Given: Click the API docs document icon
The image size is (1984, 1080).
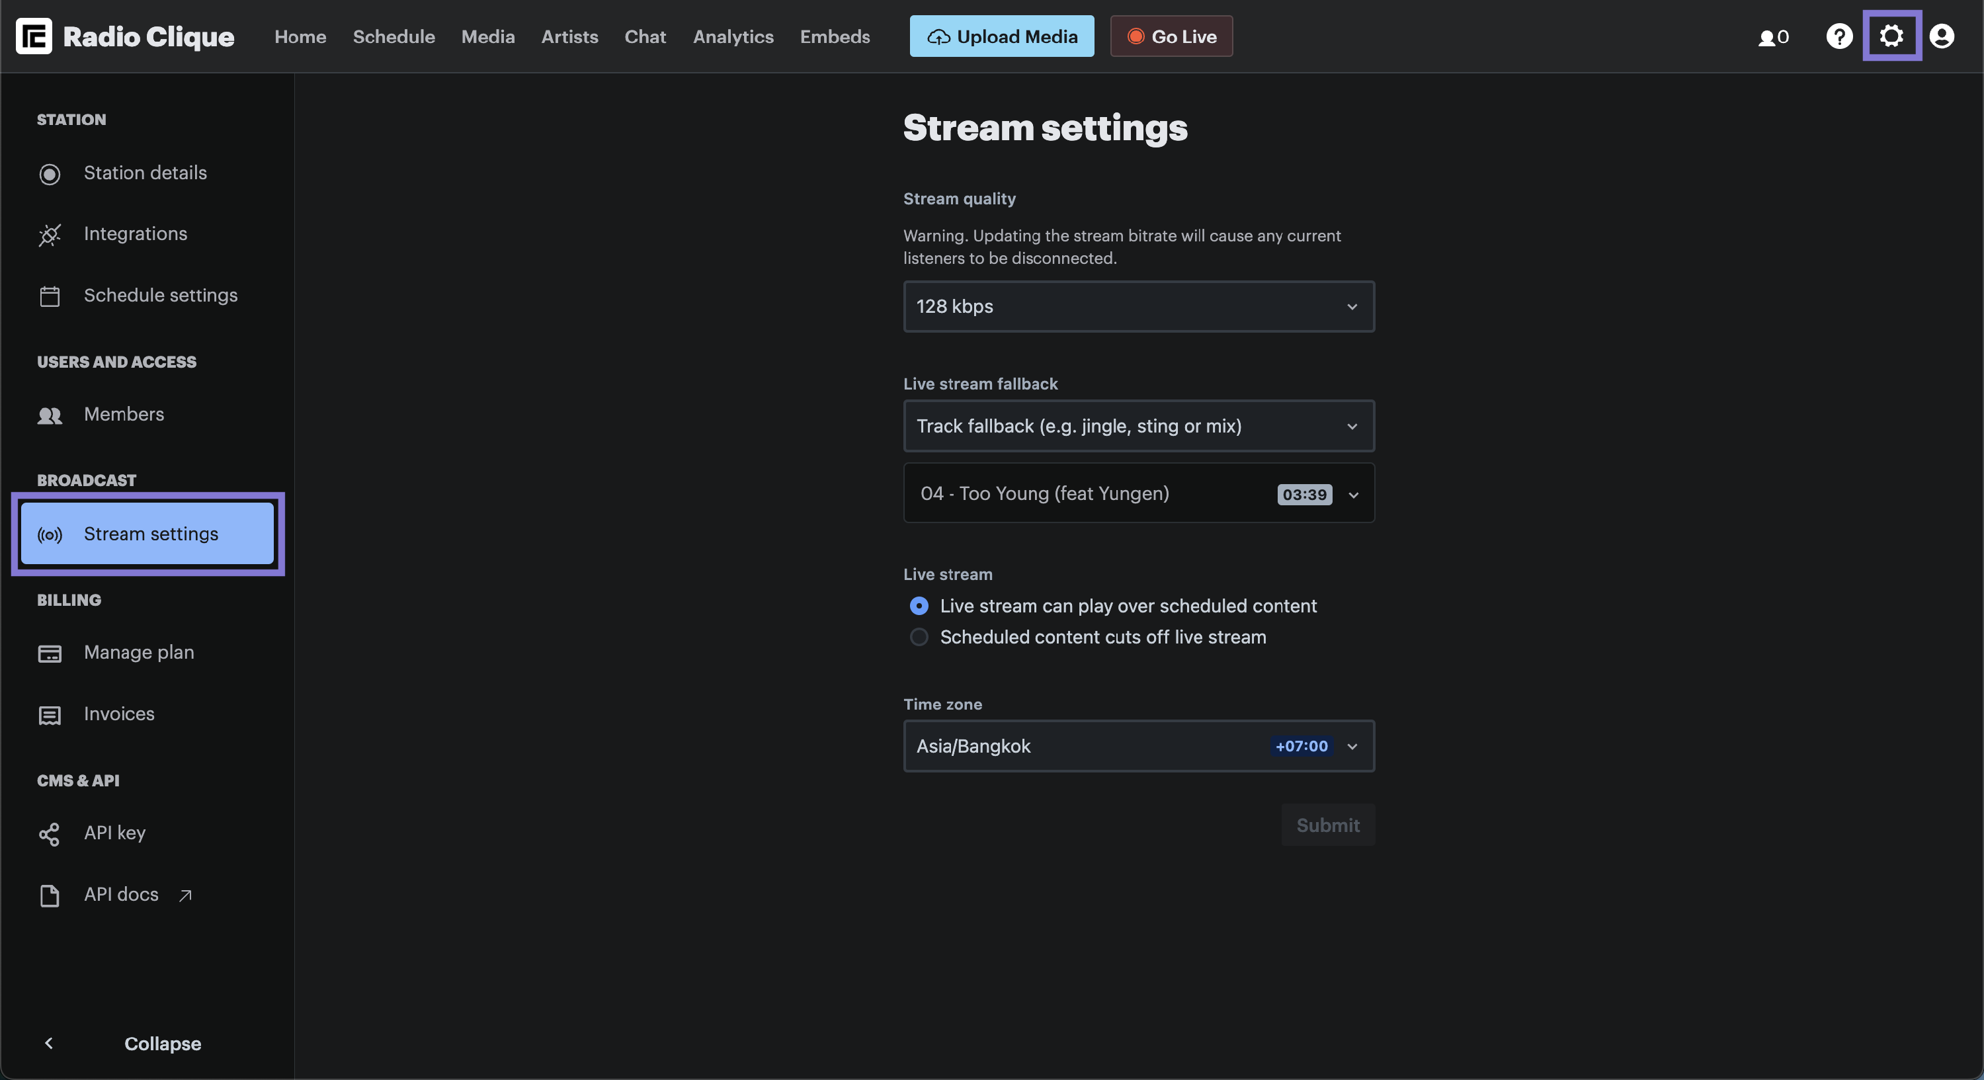Looking at the screenshot, I should [x=50, y=896].
